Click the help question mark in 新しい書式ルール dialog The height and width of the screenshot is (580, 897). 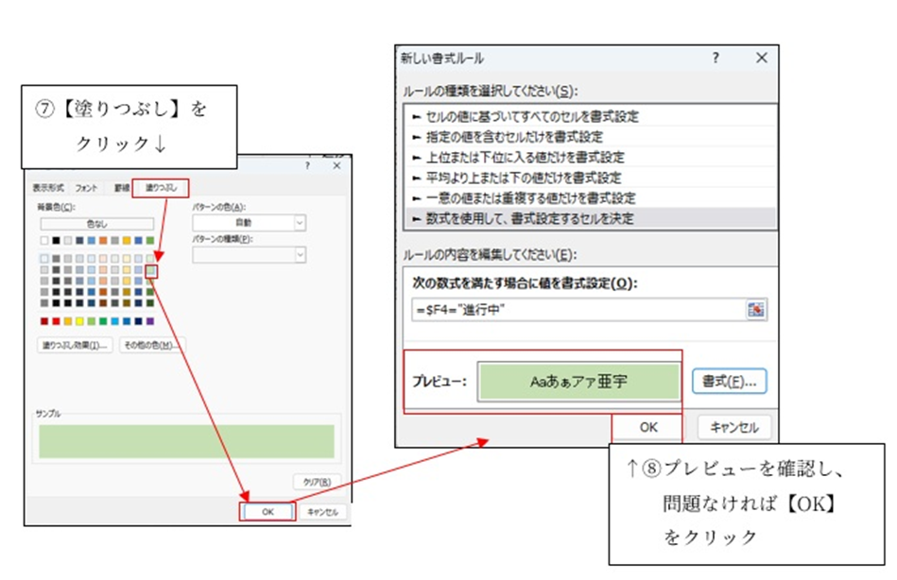716,59
